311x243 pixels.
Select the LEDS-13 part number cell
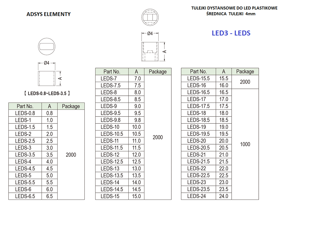coord(112,169)
